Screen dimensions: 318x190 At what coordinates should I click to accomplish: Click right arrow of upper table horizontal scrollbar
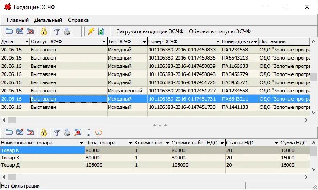[306, 120]
